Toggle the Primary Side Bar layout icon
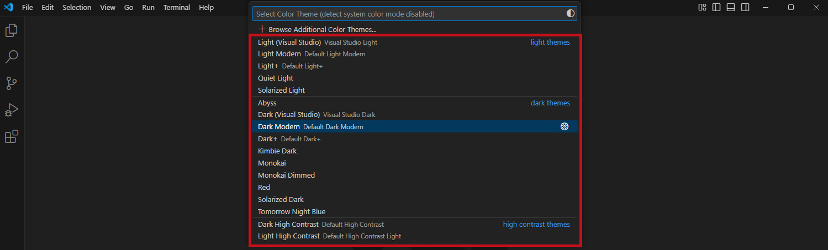 click(716, 7)
